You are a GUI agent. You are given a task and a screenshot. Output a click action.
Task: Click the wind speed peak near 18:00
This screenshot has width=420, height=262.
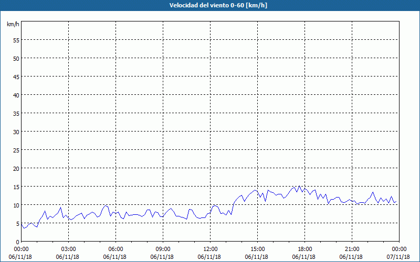tap(299, 186)
